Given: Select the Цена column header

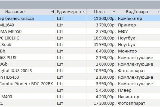Looking at the screenshot, I should 99,12.
